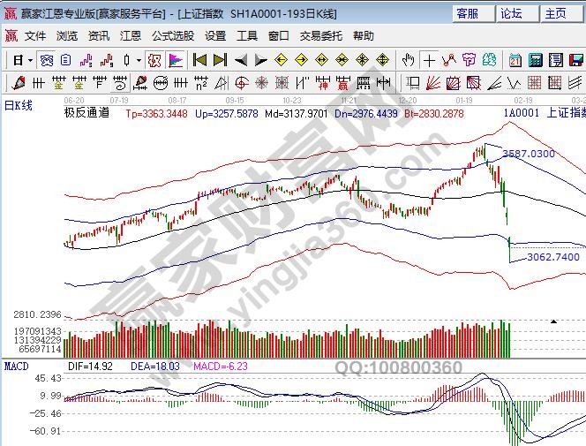Expand the 日 period dropdown arrow

30,60
